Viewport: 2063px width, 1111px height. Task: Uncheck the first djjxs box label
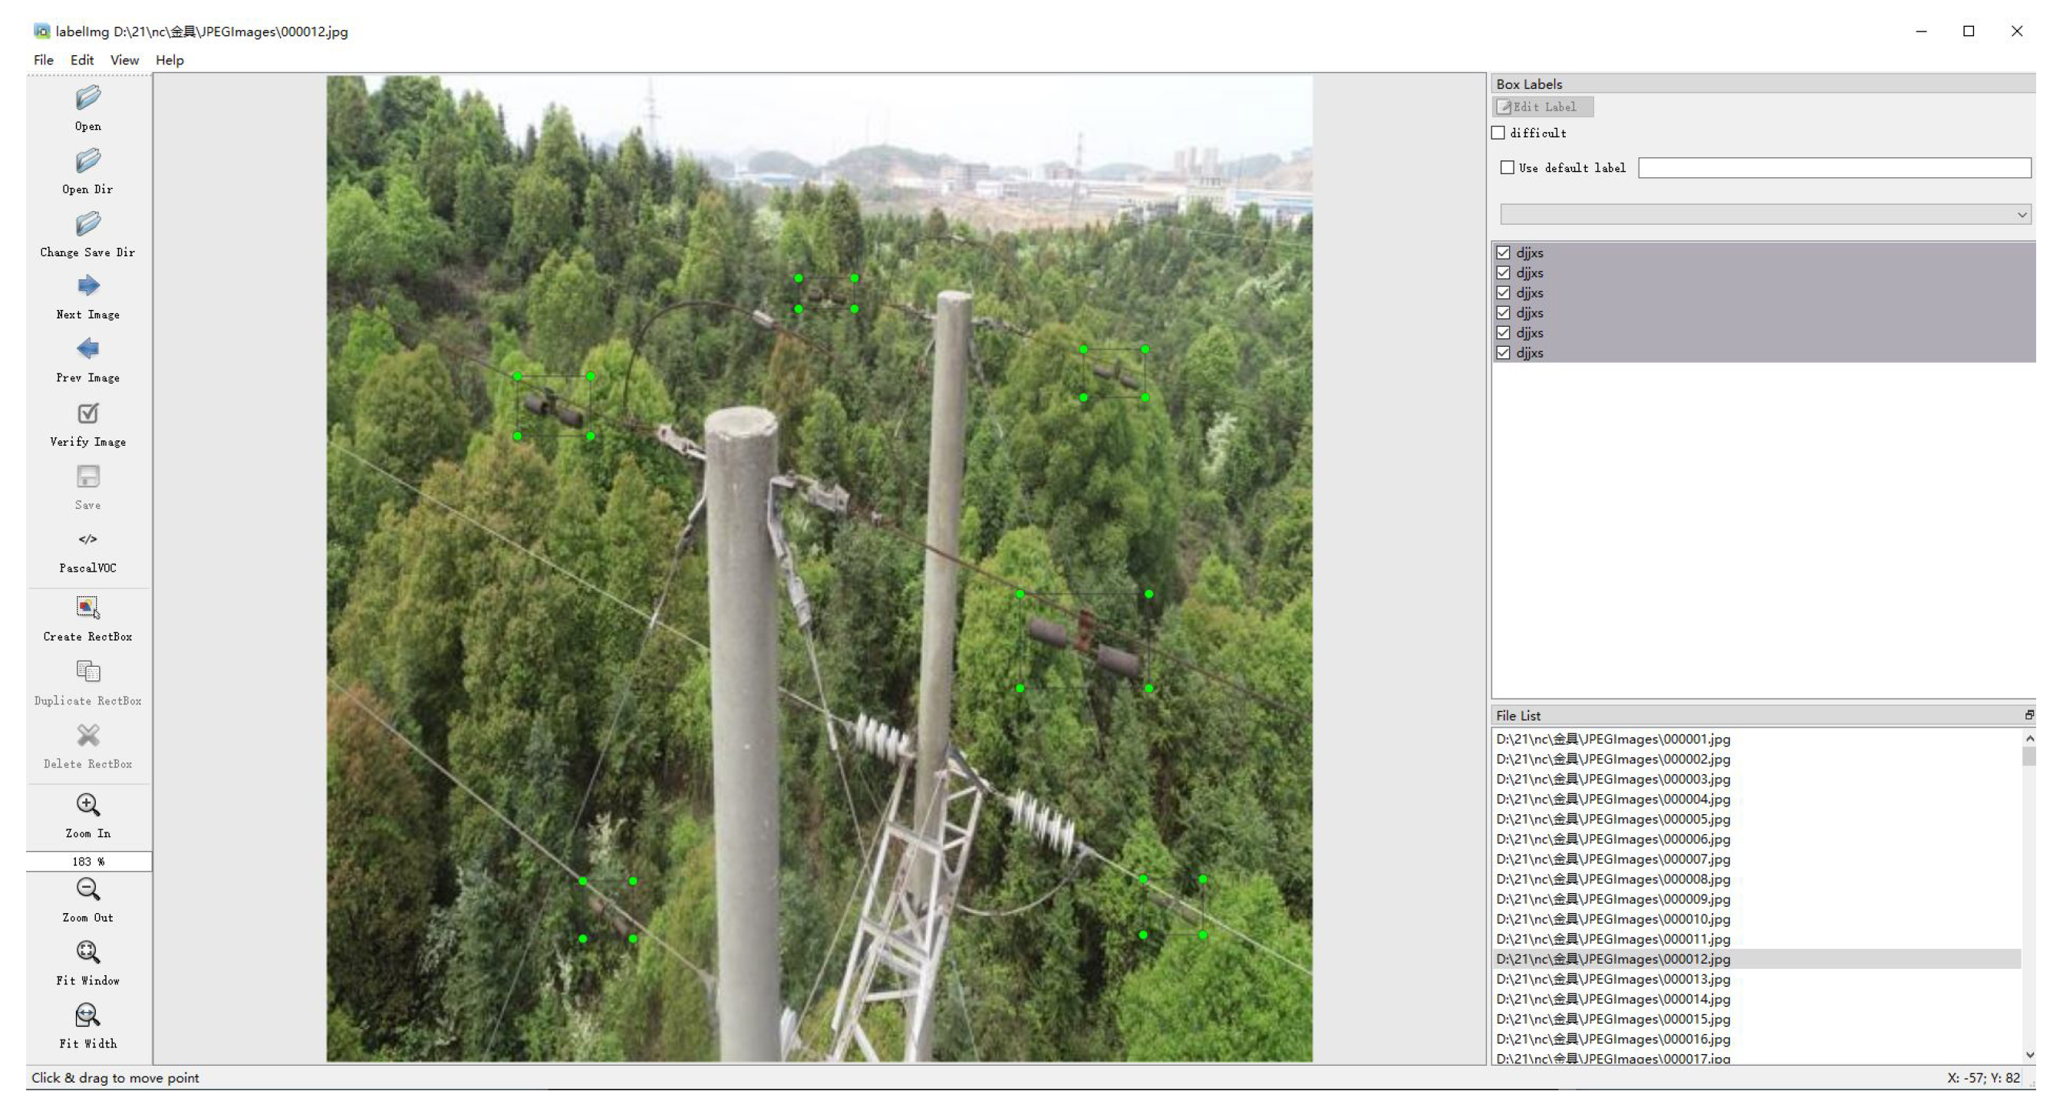click(1503, 253)
